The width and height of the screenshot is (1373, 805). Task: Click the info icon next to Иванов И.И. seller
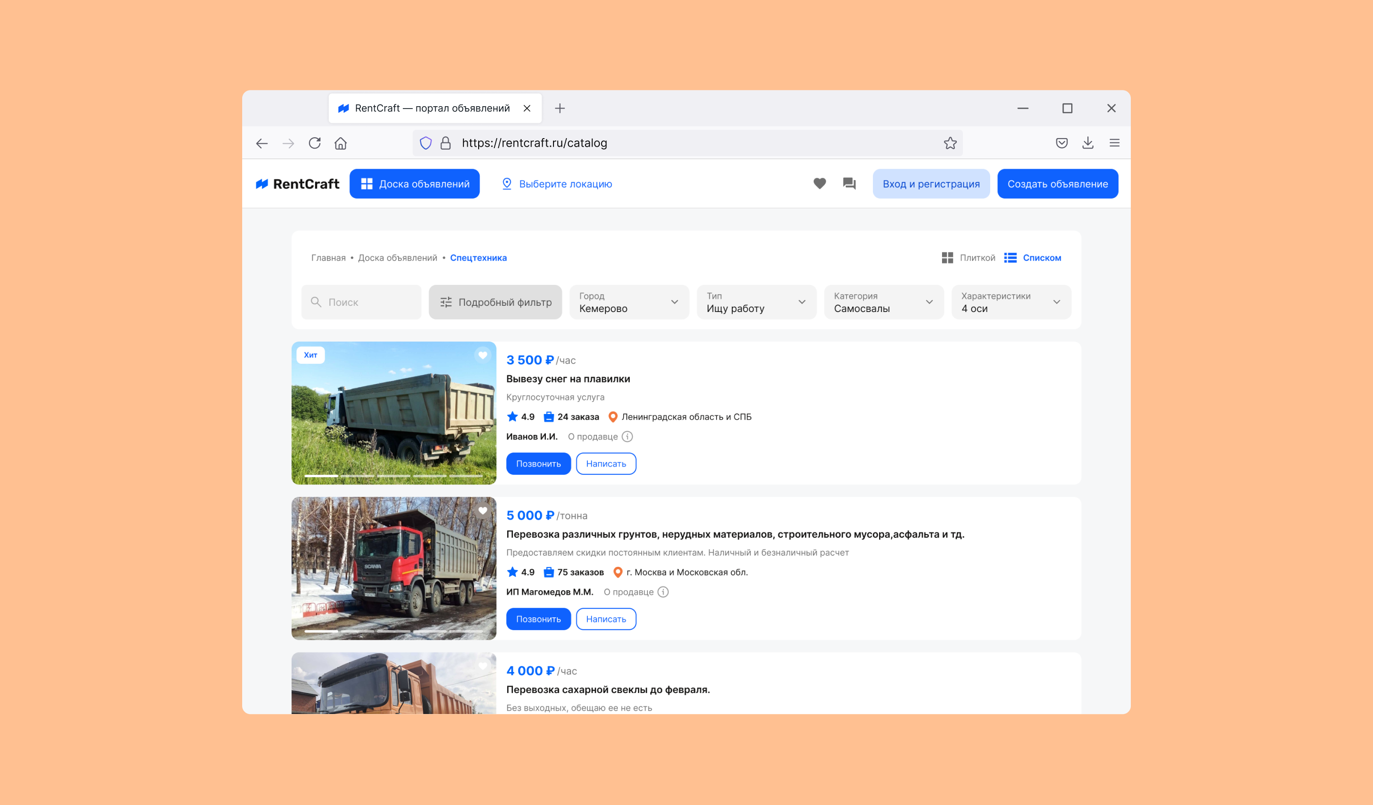coord(627,436)
